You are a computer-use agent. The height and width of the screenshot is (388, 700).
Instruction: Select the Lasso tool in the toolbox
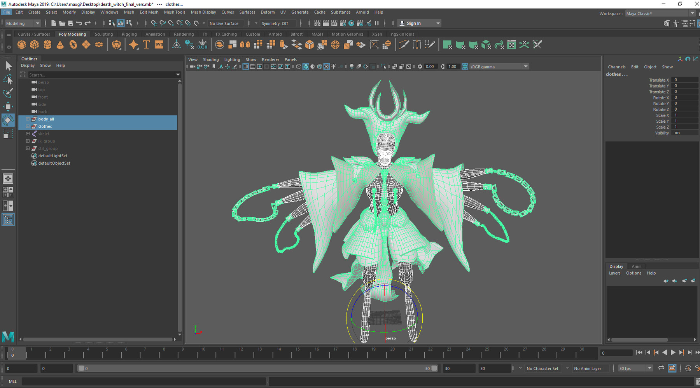pyautogui.click(x=8, y=80)
